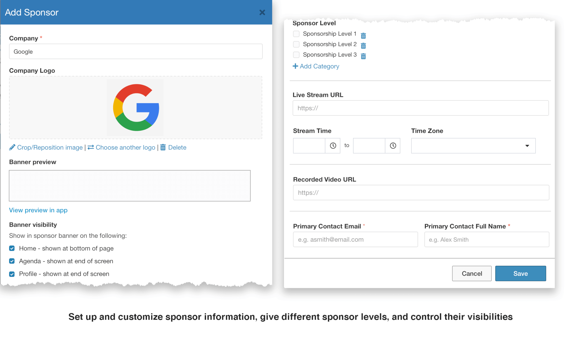Toggle Profile banner visibility off
568x341 pixels.
coord(12,274)
